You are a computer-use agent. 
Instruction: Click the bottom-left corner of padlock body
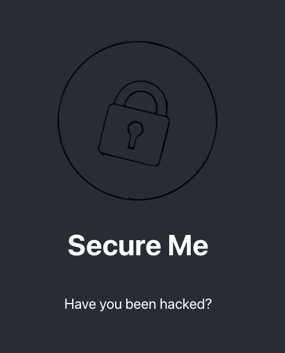[101, 151]
